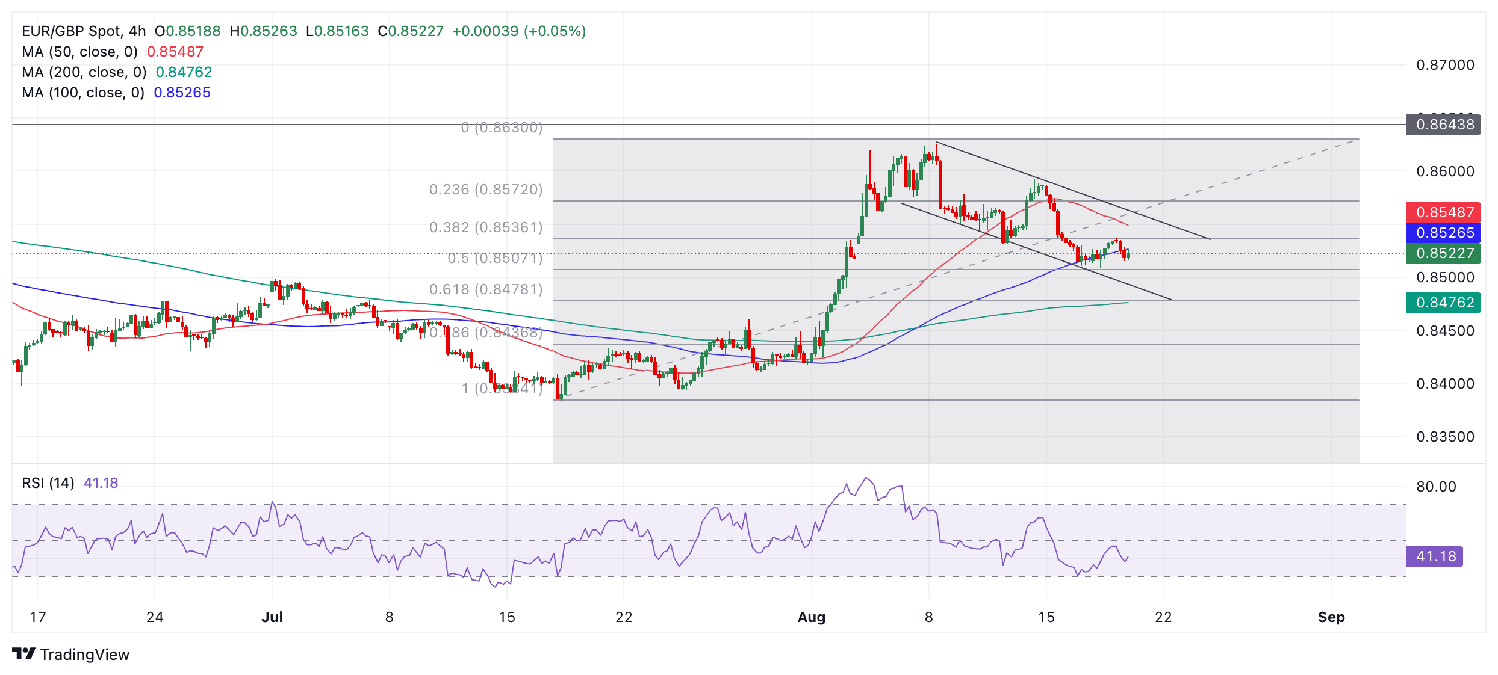Click the Jul marker on time axis
The height and width of the screenshot is (675, 1498).
click(x=272, y=617)
